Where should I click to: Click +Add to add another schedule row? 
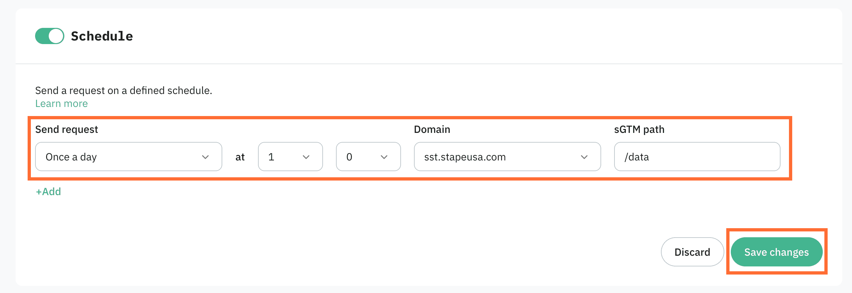[48, 191]
